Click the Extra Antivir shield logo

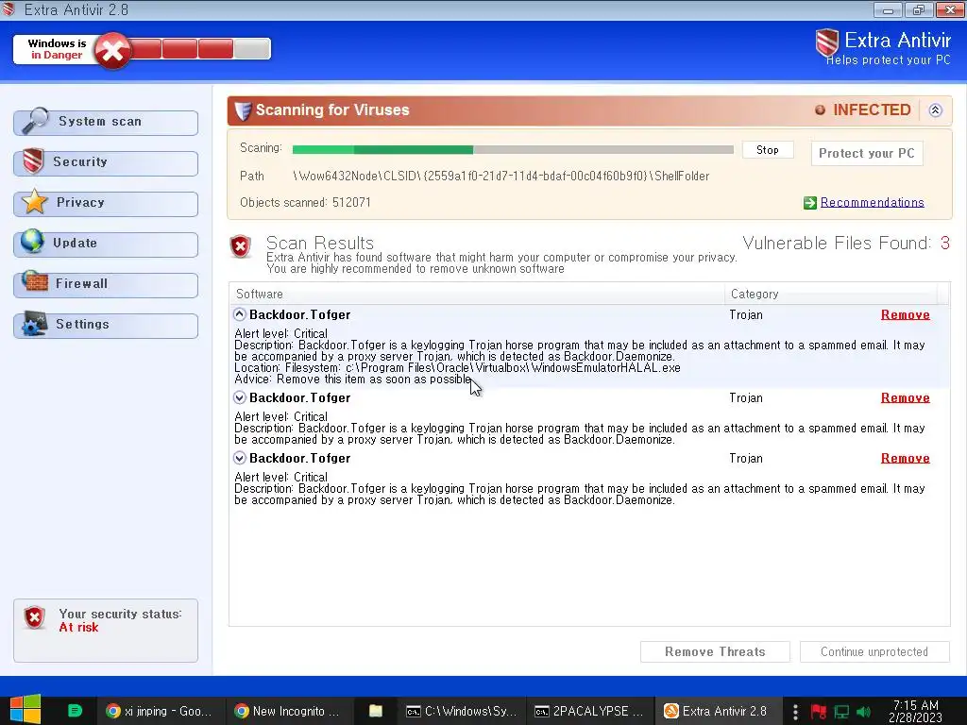click(827, 43)
